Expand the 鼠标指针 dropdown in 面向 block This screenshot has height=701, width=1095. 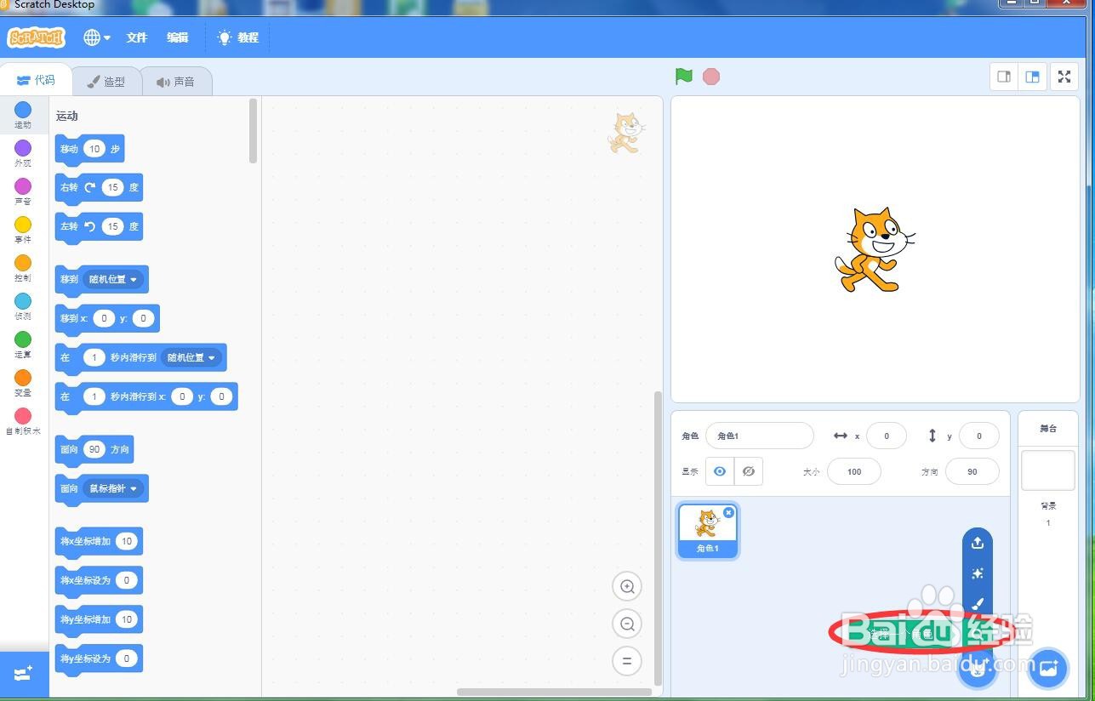113,488
